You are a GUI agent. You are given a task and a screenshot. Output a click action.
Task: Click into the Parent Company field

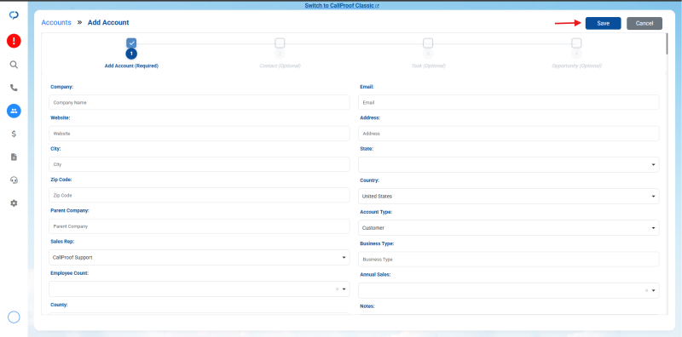199,226
